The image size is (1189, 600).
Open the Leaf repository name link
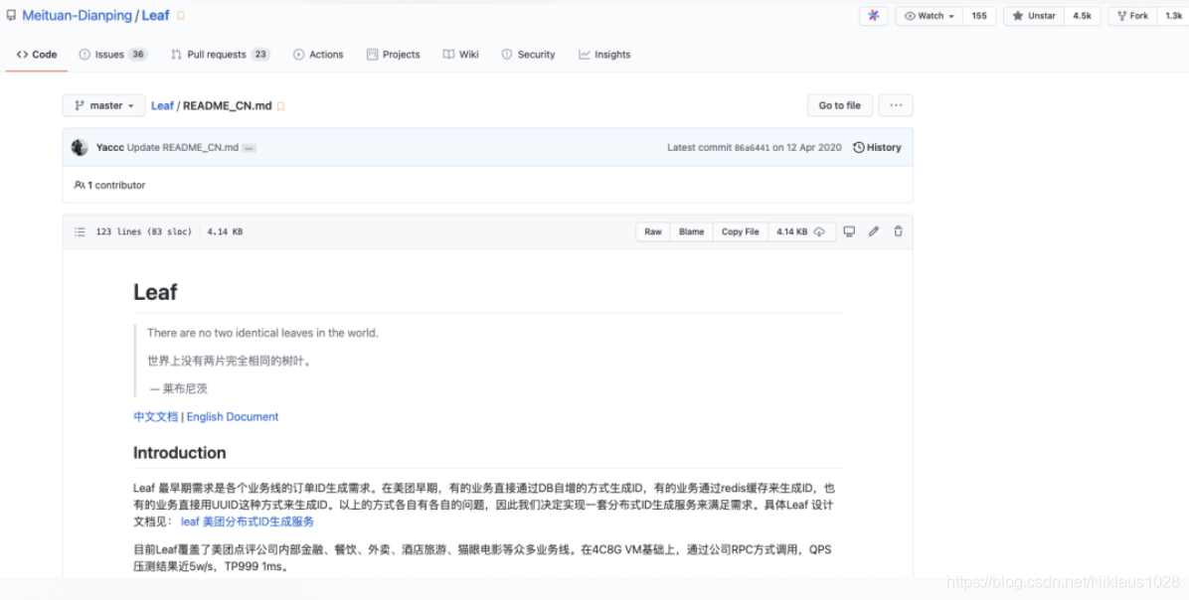155,15
